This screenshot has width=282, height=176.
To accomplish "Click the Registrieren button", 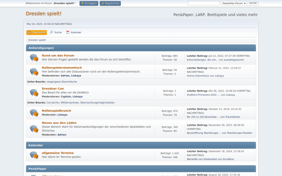I will pos(110,3).
